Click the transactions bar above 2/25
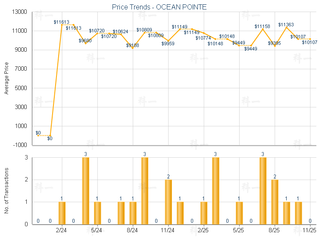 click(x=204, y=212)
